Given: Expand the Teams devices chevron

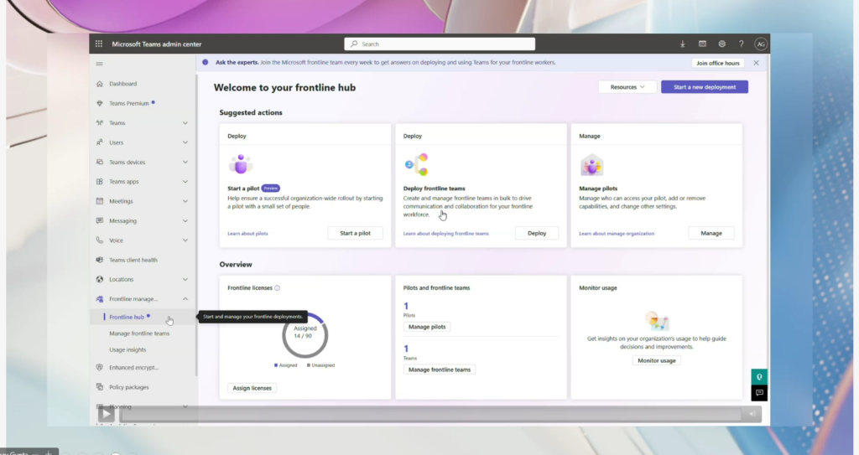Looking at the screenshot, I should [x=185, y=162].
